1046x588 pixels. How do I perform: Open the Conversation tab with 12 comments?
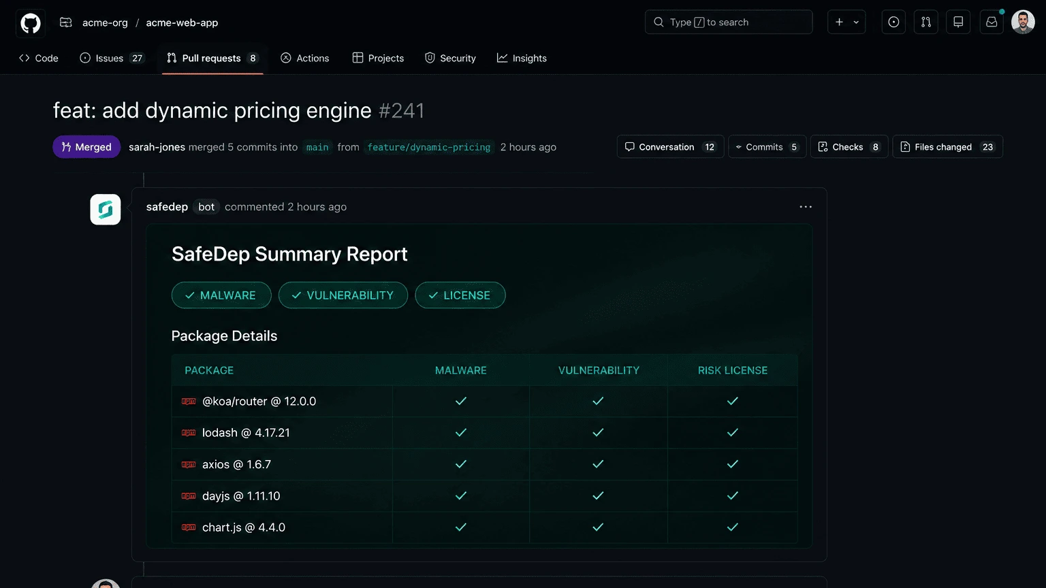670,147
